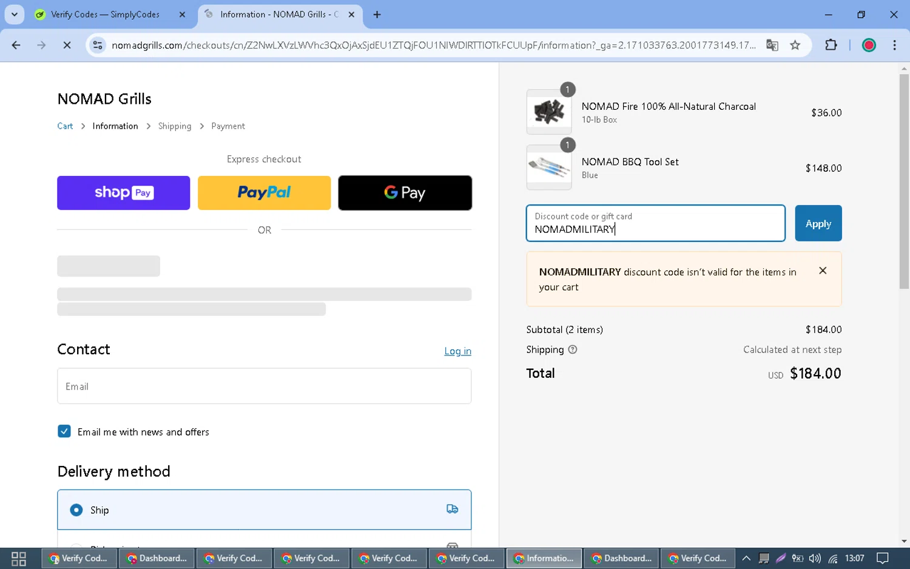The image size is (910, 569).
Task: Click the browser back arrow
Action: pos(16,45)
